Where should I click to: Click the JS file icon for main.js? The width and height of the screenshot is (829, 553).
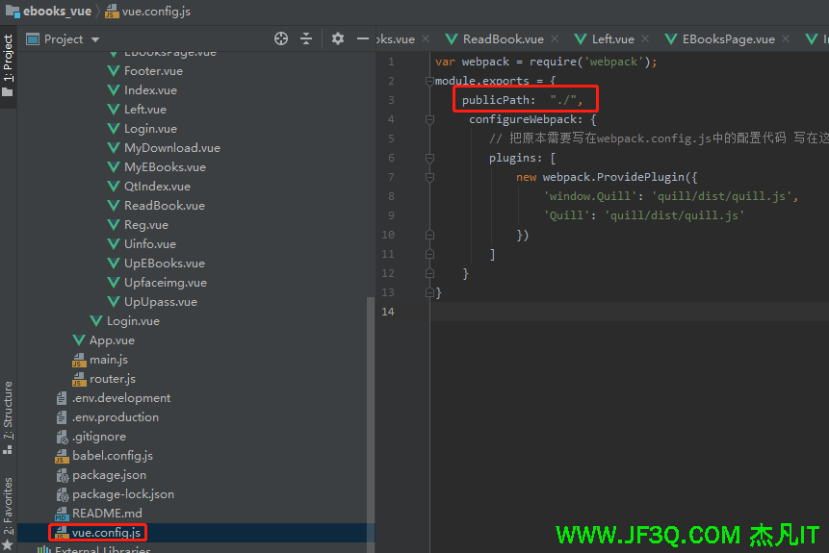80,360
